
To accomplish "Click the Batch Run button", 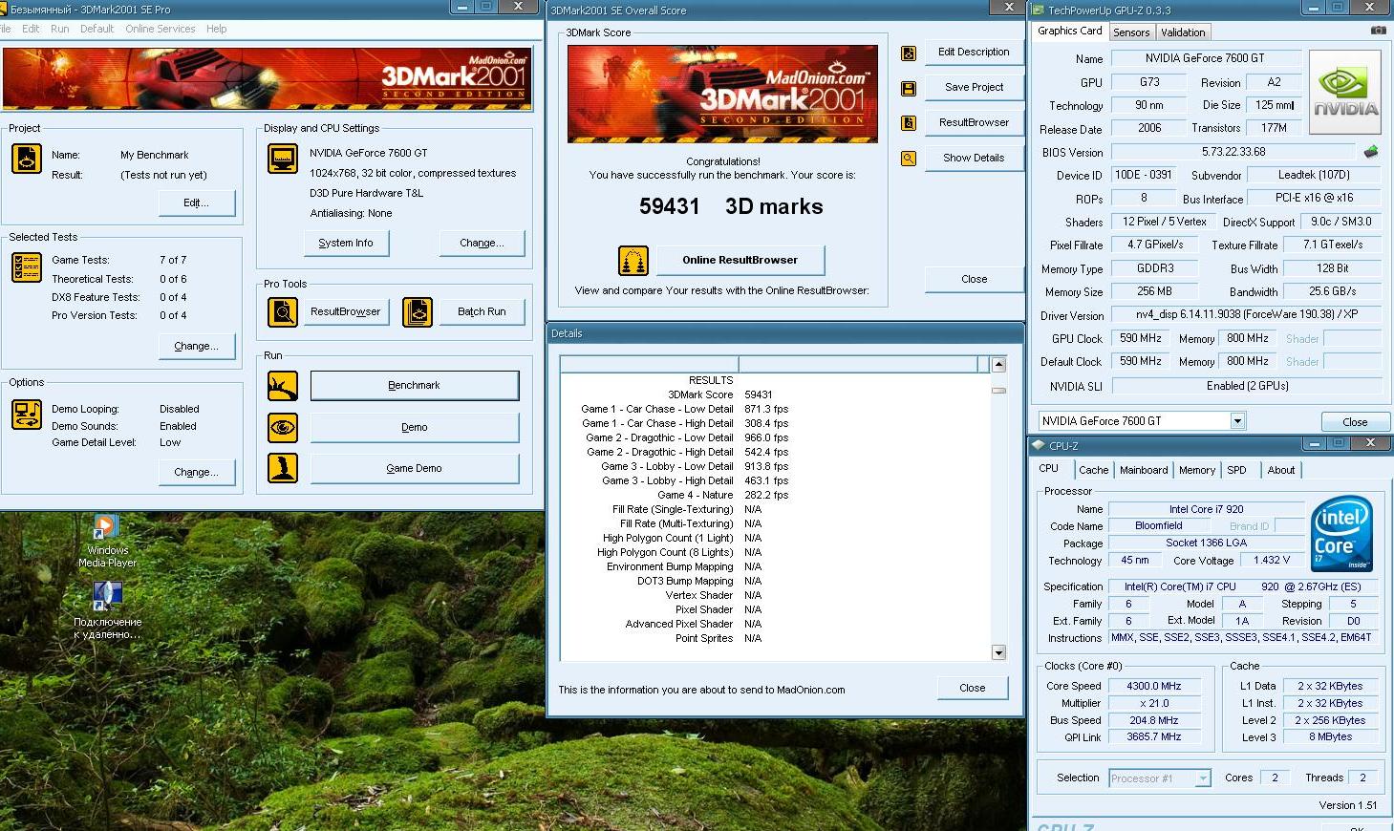I will pos(482,311).
